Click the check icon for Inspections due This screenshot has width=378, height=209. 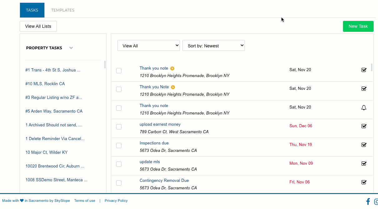(364, 145)
